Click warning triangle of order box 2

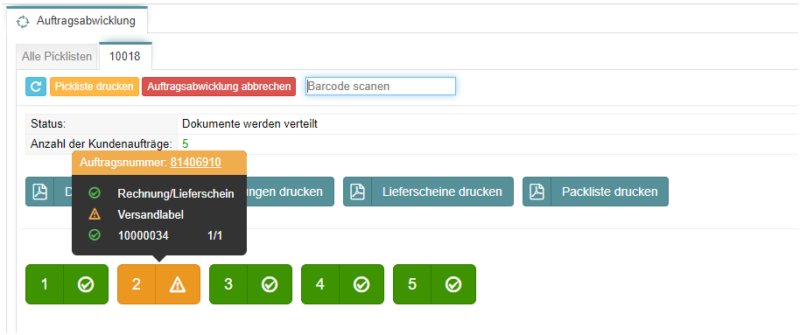[x=178, y=284]
